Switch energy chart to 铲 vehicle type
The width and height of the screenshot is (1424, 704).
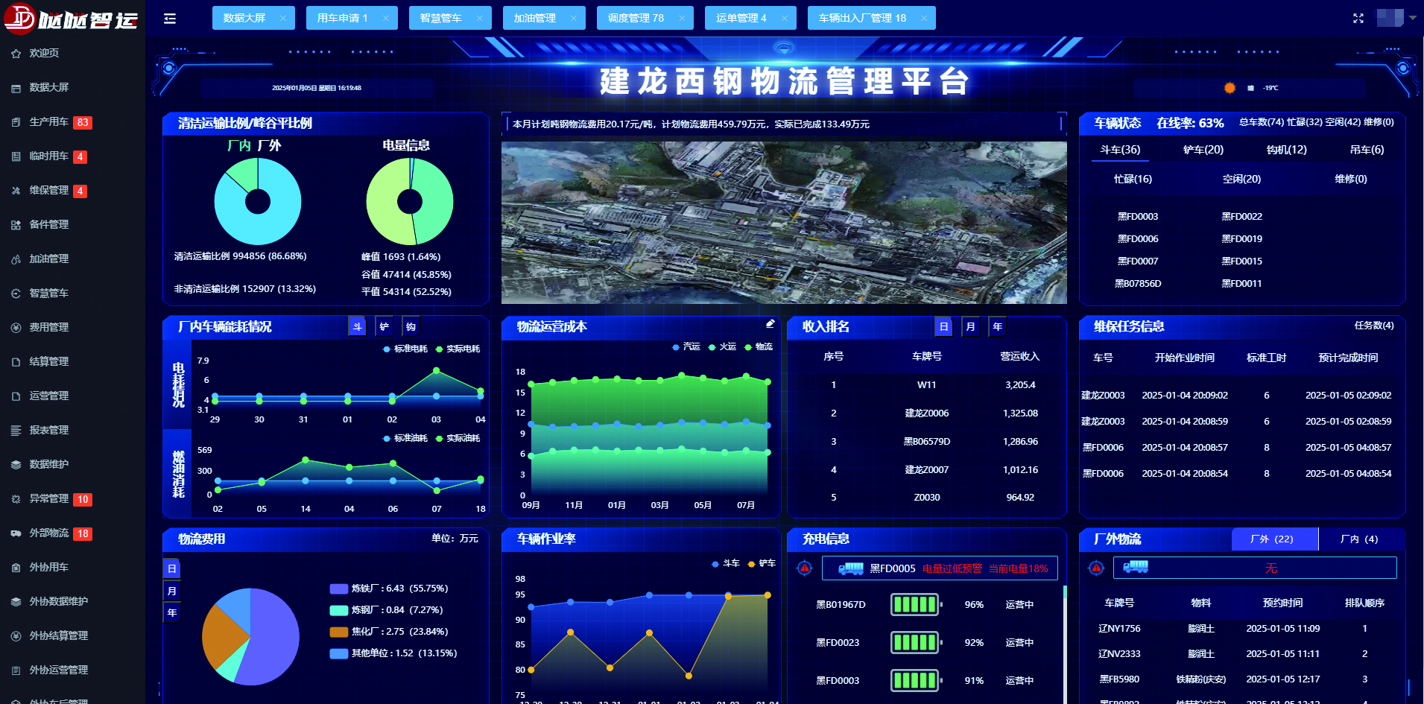tap(385, 326)
